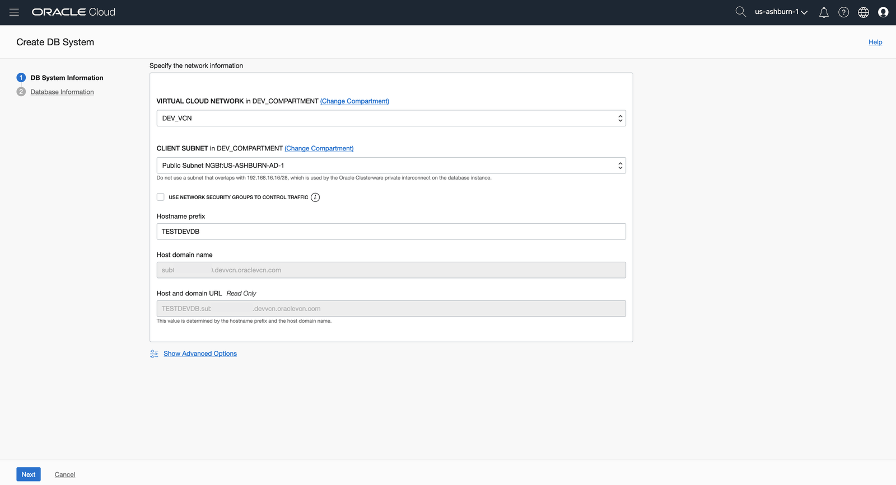Click Change Compartment for Virtual Cloud Network
Screen dimensions: 896x485
(354, 101)
